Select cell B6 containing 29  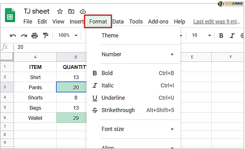tap(71, 118)
